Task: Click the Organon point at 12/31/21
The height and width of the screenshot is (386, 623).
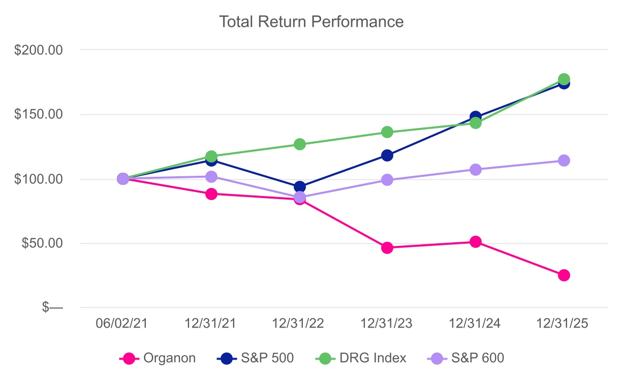Action: [211, 194]
